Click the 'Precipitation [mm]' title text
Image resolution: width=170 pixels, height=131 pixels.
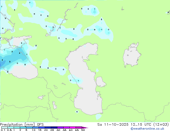17,125
